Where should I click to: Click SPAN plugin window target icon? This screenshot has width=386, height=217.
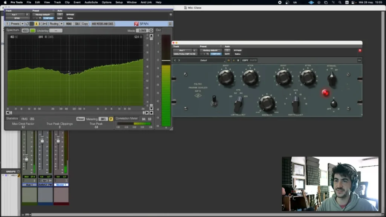171,15
